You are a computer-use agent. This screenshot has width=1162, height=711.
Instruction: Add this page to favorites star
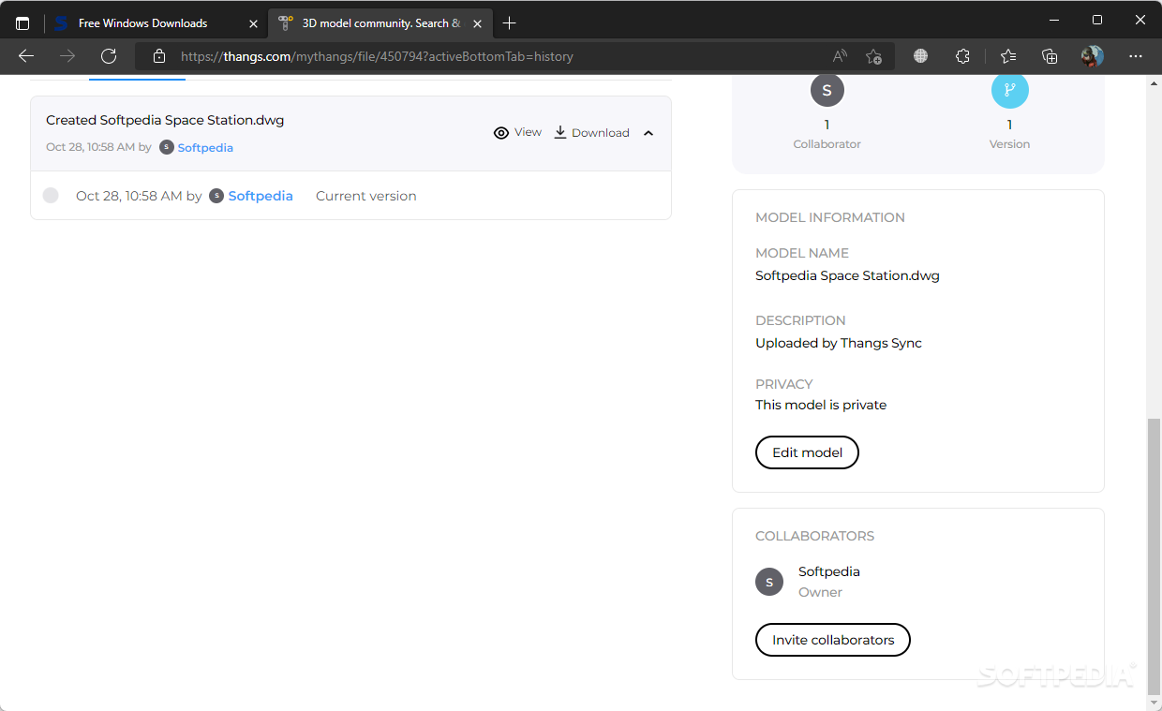(x=873, y=56)
